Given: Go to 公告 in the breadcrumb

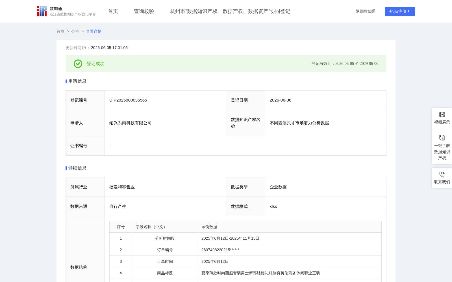Looking at the screenshot, I should pyautogui.click(x=75, y=31).
